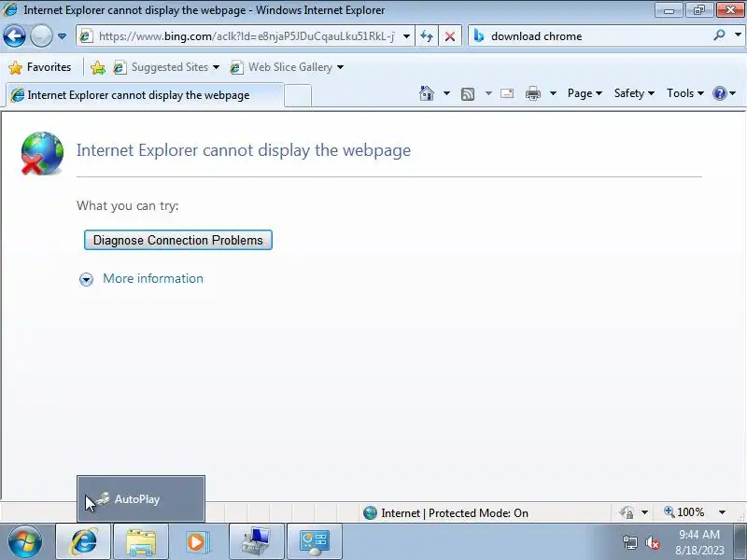747x560 pixels.
Task: Click the RSS Feeds icon
Action: click(x=468, y=94)
